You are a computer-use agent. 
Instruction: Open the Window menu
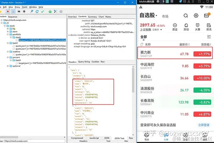(x=33, y=7)
